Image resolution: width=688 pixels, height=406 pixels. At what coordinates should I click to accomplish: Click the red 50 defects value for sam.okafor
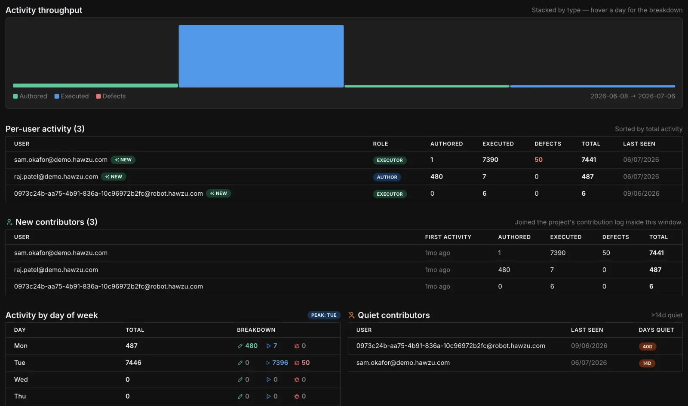(x=538, y=160)
